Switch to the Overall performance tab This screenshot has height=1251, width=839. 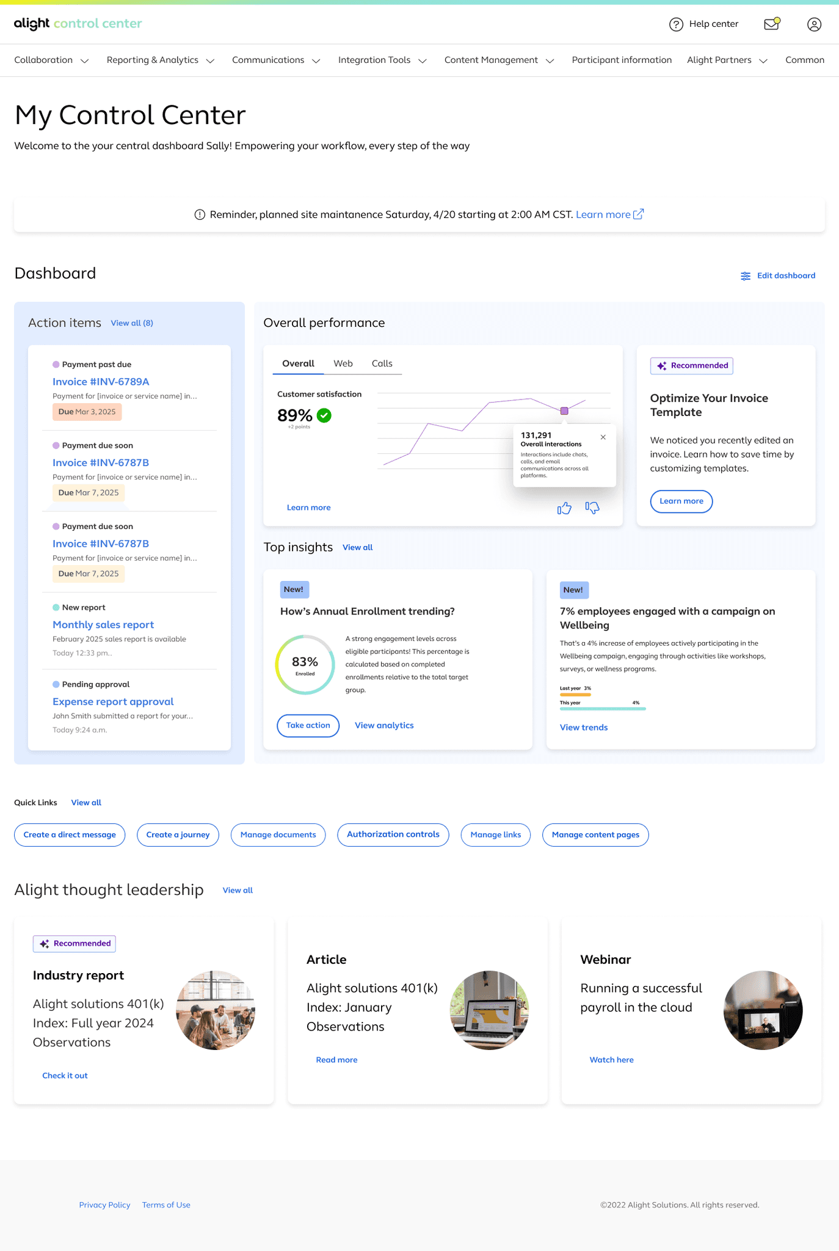[x=298, y=363]
